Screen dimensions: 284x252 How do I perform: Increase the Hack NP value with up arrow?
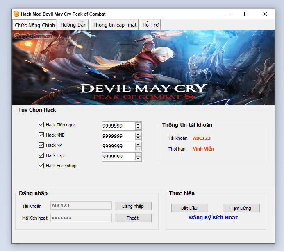point(138,145)
